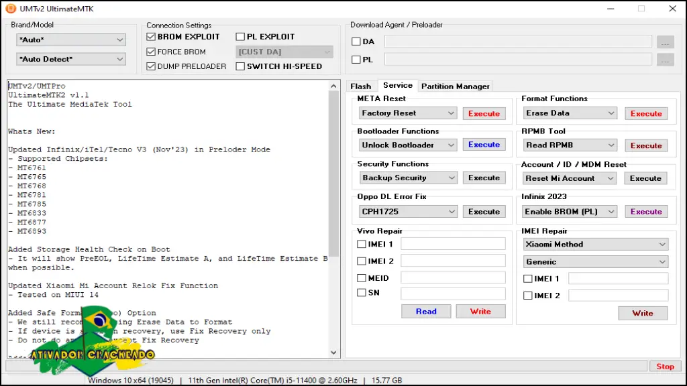Check the DA download agent checkbox
This screenshot has width=687, height=386.
coord(356,42)
